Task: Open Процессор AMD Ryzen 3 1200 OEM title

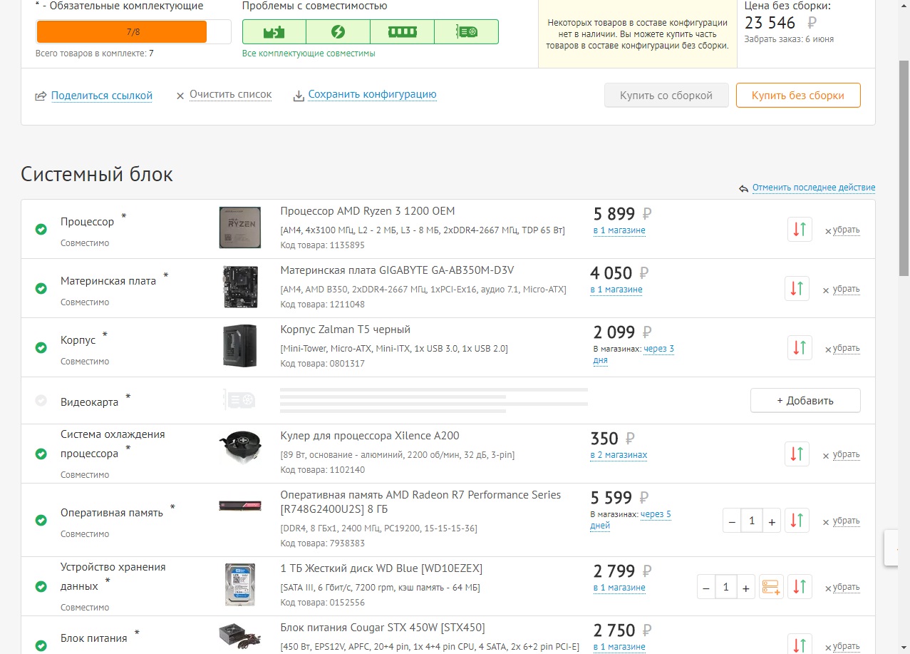Action: 368,211
